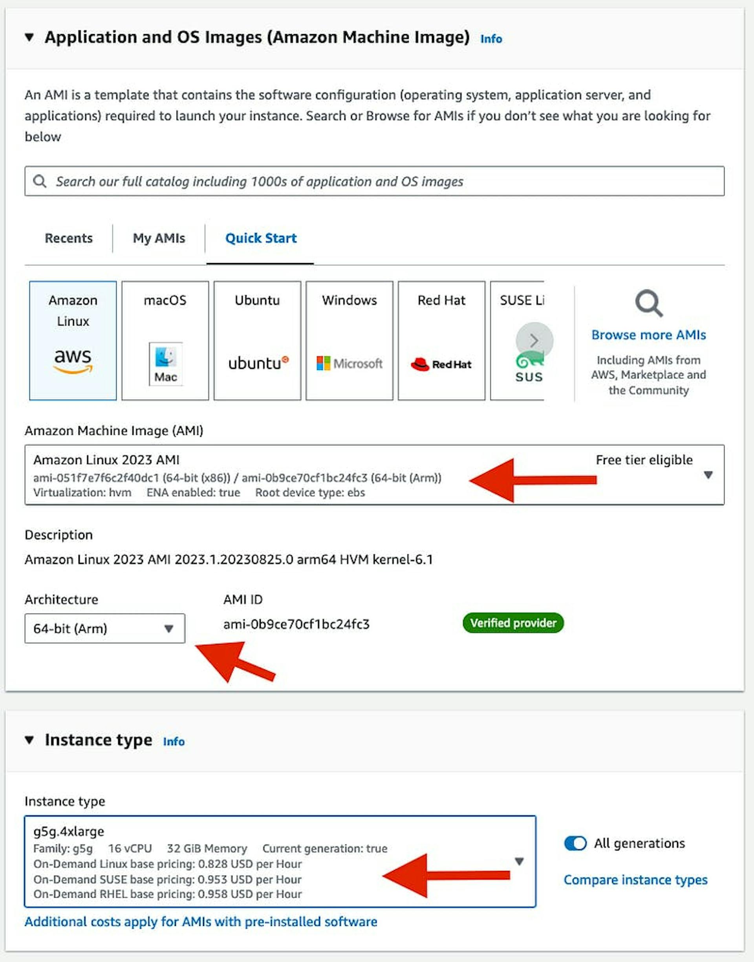Screen dimensions: 754x962
Task: Open the g5g.4xlarge instance type dropdown
Action: coord(280,861)
